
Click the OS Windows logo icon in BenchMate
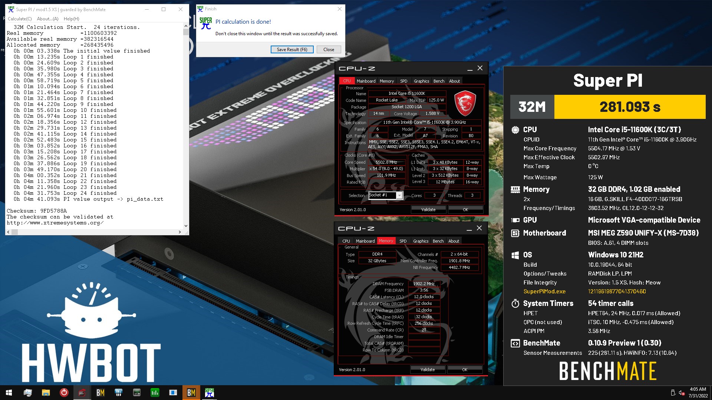pos(515,255)
